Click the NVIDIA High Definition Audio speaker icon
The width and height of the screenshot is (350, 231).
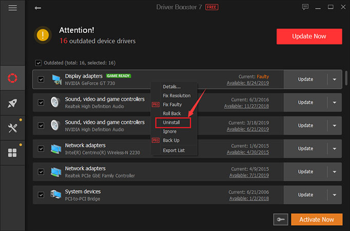(x=55, y=125)
